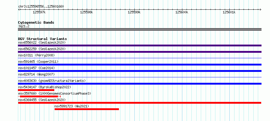Click the 125597k ruler tick label
This screenshot has width=270, height=121.
point(39,12)
